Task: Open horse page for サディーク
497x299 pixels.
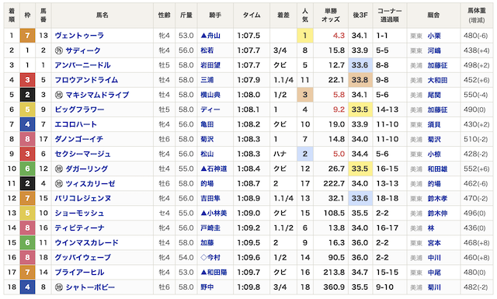Action: 83,50
